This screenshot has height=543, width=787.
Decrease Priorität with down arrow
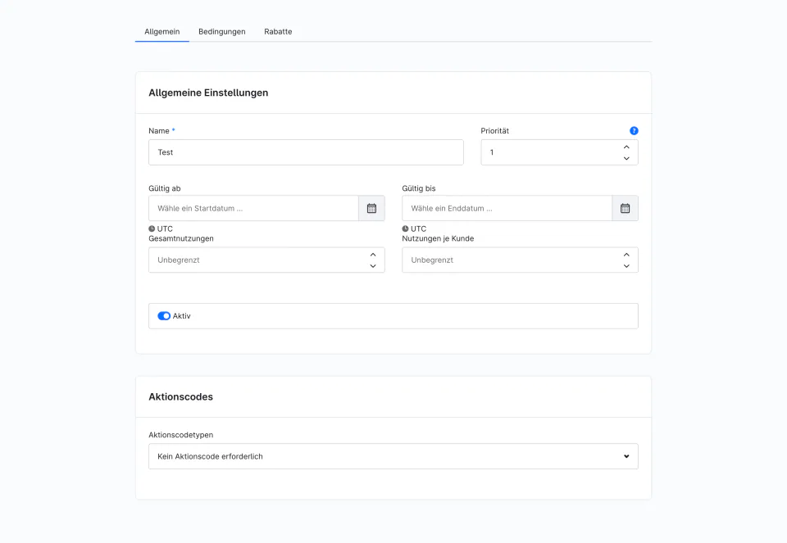pos(626,158)
